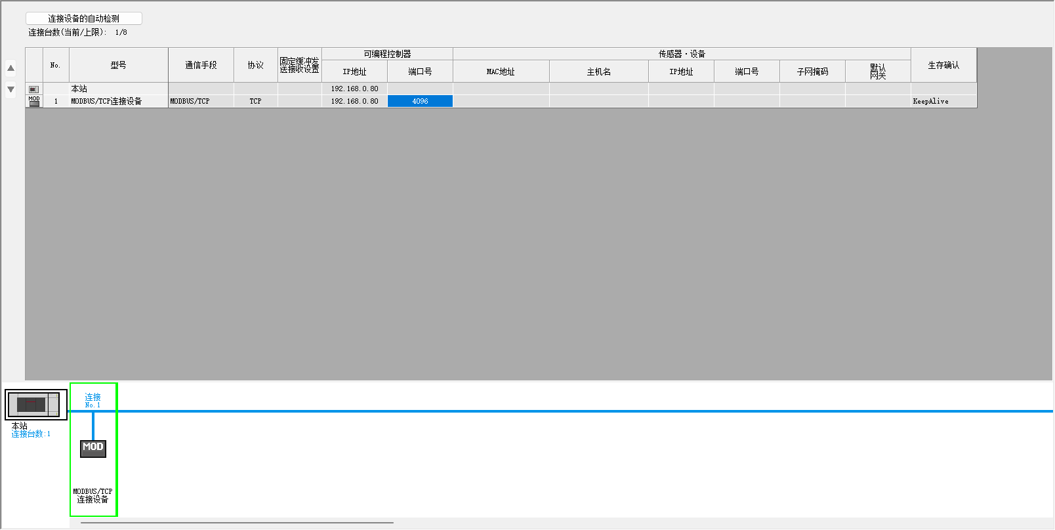This screenshot has height=530, width=1055.
Task: Click the MOD device icon in diagram
Action: (93, 448)
